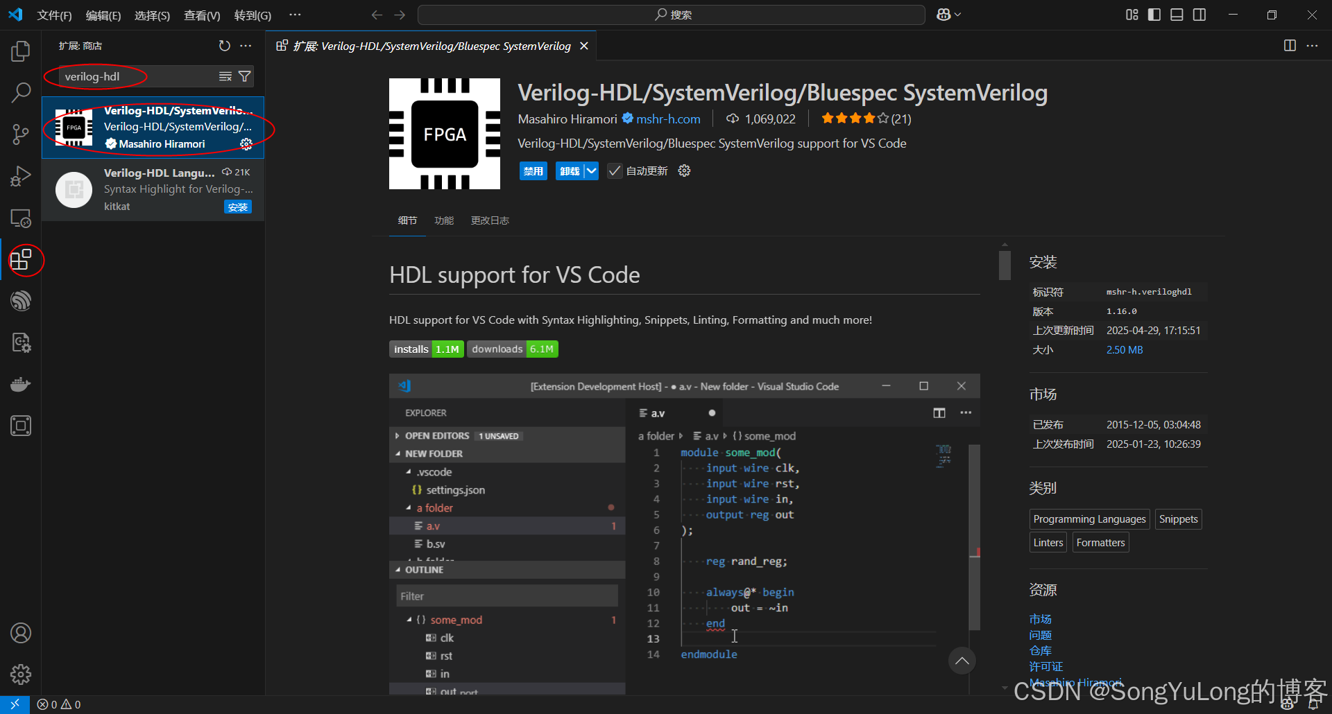
Task: Open the 转到(G) menu
Action: pyautogui.click(x=253, y=15)
